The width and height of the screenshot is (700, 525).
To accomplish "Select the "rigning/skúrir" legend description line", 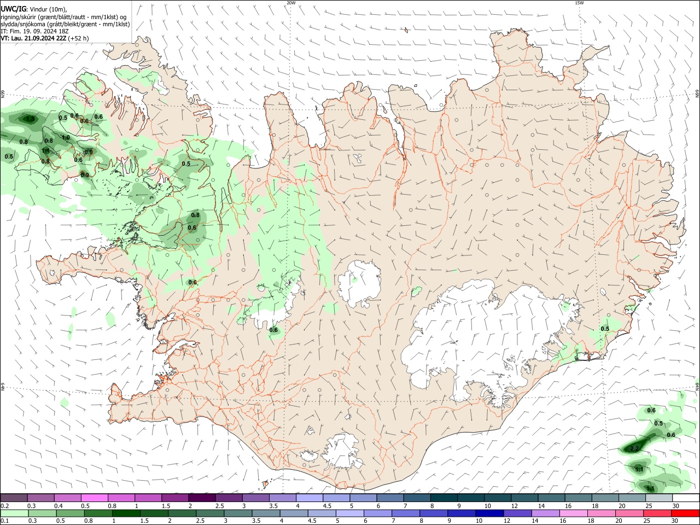I will pyautogui.click(x=63, y=17).
